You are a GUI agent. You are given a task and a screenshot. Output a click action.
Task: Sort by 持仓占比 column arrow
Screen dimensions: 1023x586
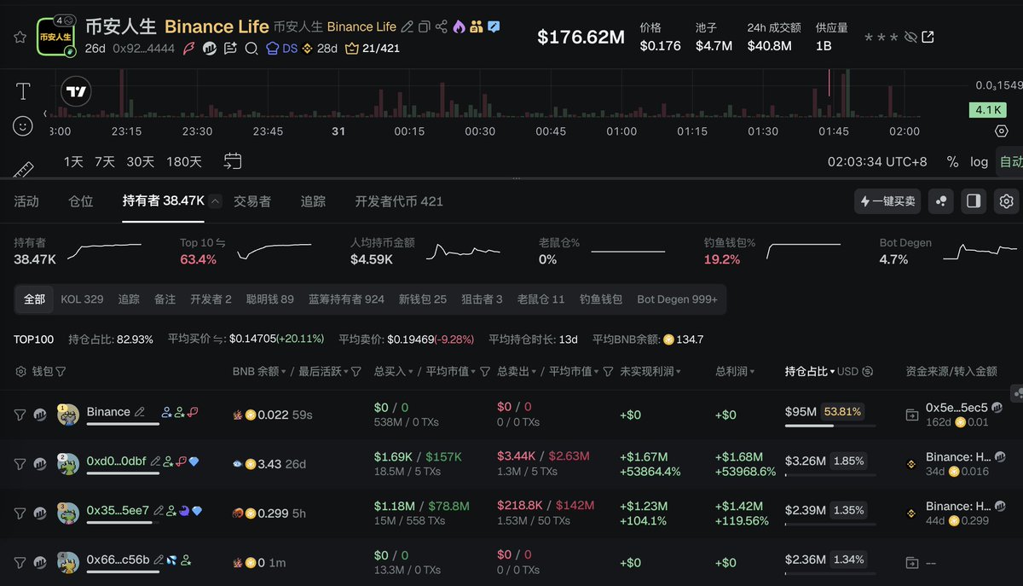coord(832,372)
